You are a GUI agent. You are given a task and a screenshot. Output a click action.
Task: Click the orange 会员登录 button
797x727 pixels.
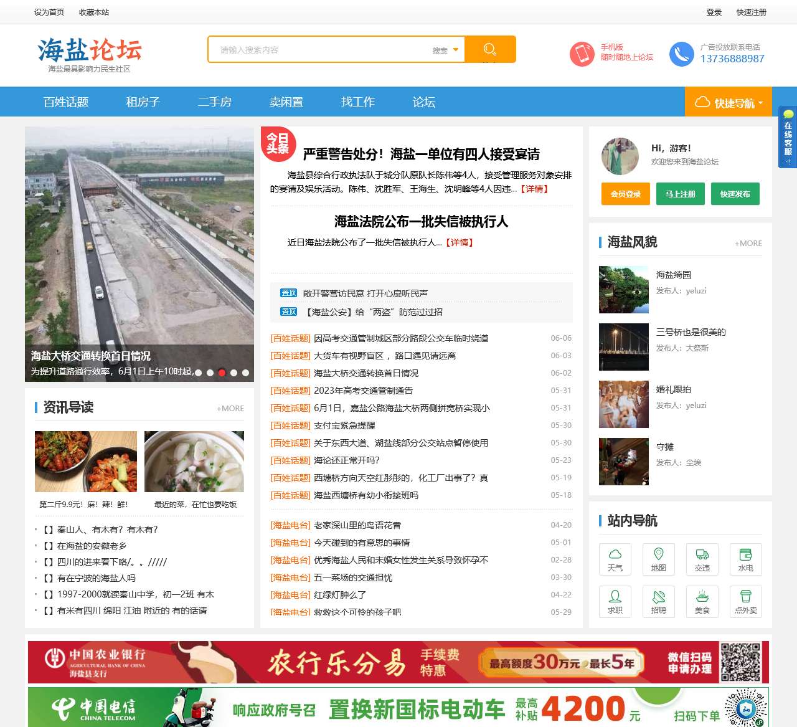click(x=625, y=194)
